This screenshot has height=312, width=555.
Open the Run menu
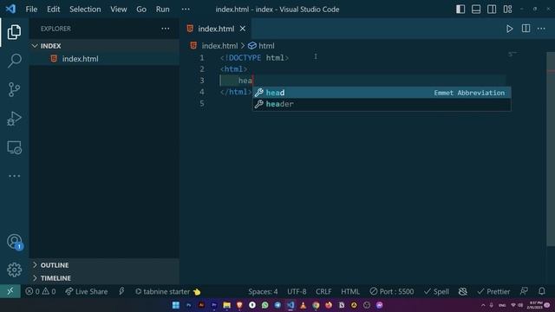pos(162,10)
